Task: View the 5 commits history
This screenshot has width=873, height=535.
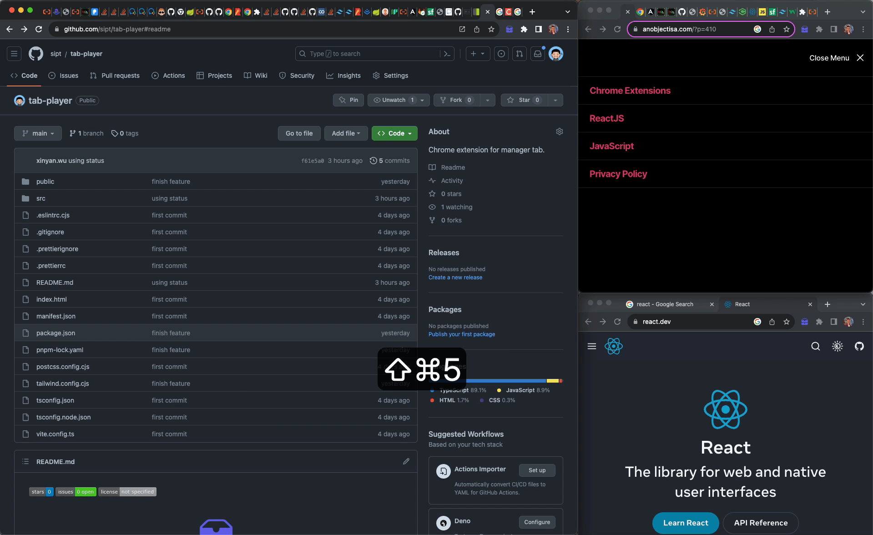Action: (x=389, y=161)
